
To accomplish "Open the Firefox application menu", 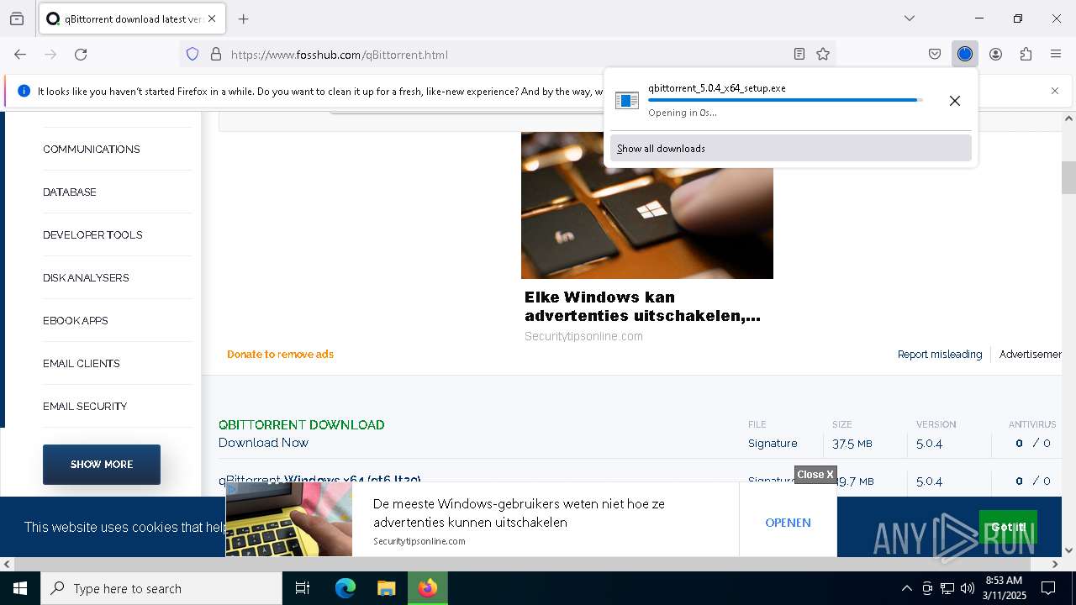I will click(1056, 54).
